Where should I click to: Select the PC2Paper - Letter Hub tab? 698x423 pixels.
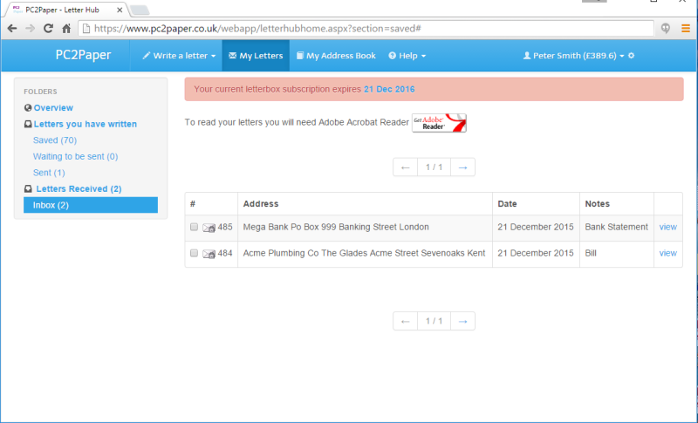[62, 10]
